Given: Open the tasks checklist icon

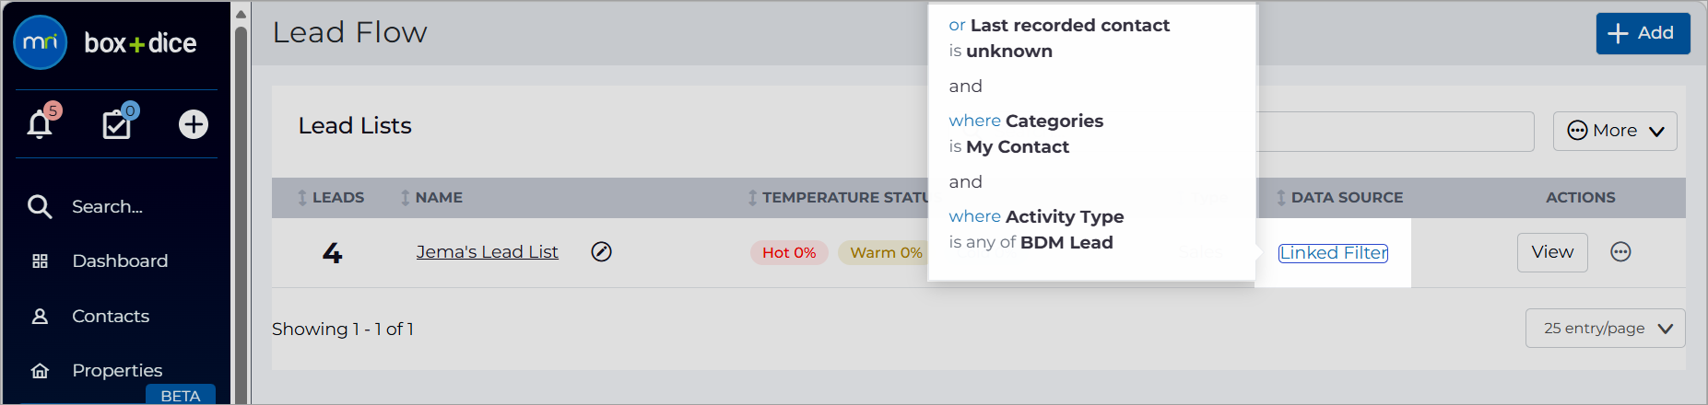Looking at the screenshot, I should click(117, 124).
